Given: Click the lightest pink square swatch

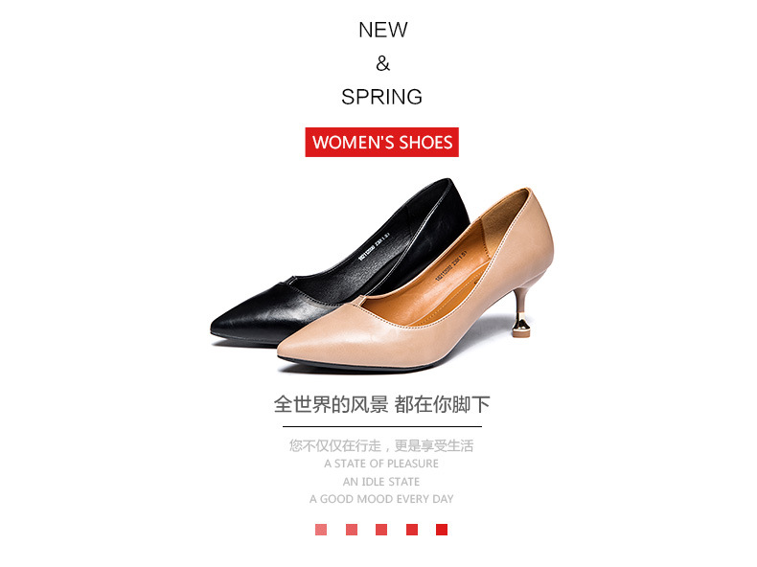Looking at the screenshot, I should pos(321,530).
